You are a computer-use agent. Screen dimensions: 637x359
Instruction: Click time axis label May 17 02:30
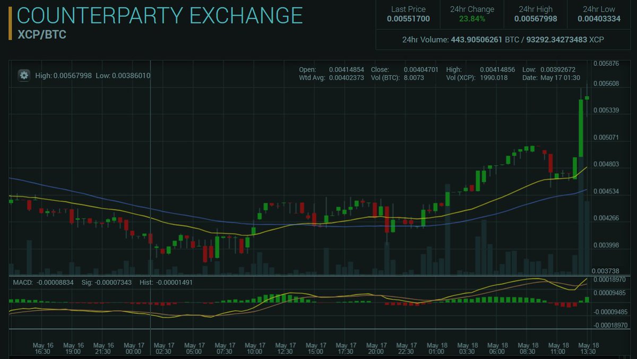click(x=163, y=348)
